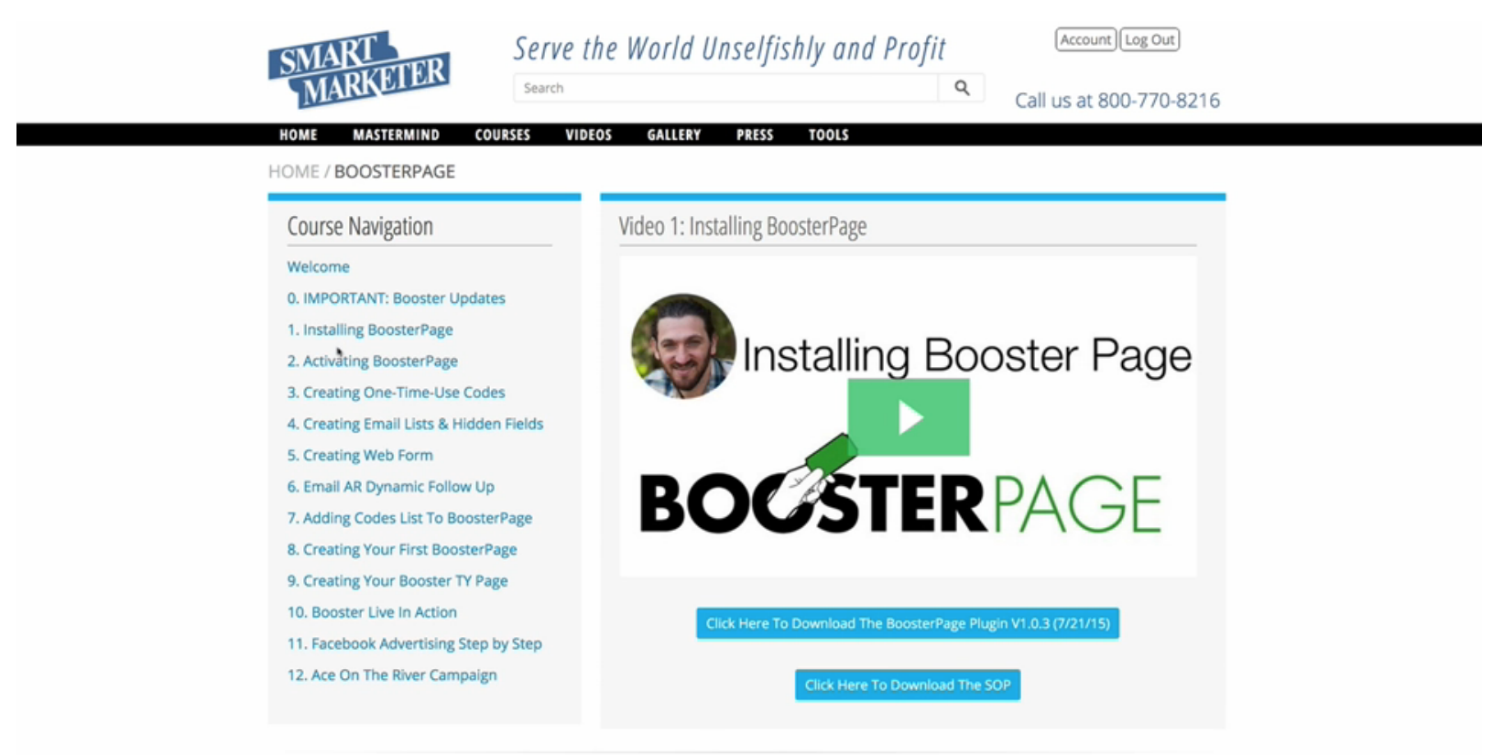Open 7. Adding Codes List To BoosterPage
Image resolution: width=1493 pixels, height=755 pixels.
click(x=409, y=518)
